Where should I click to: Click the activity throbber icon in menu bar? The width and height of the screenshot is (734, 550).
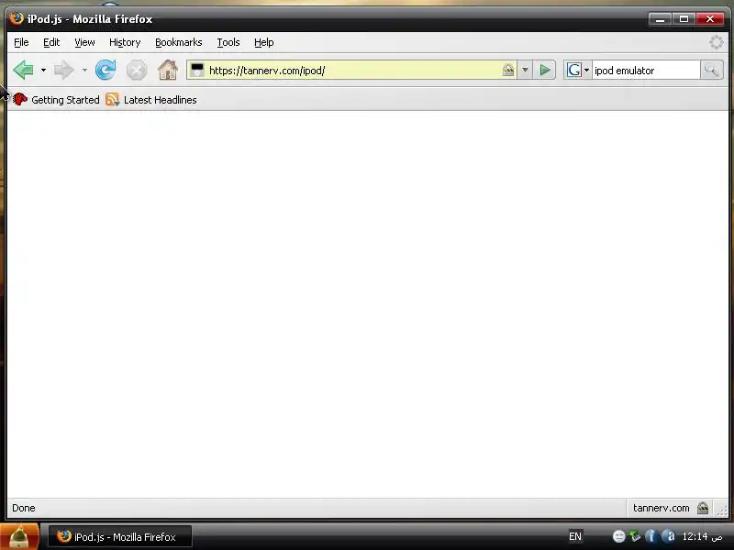tap(716, 42)
